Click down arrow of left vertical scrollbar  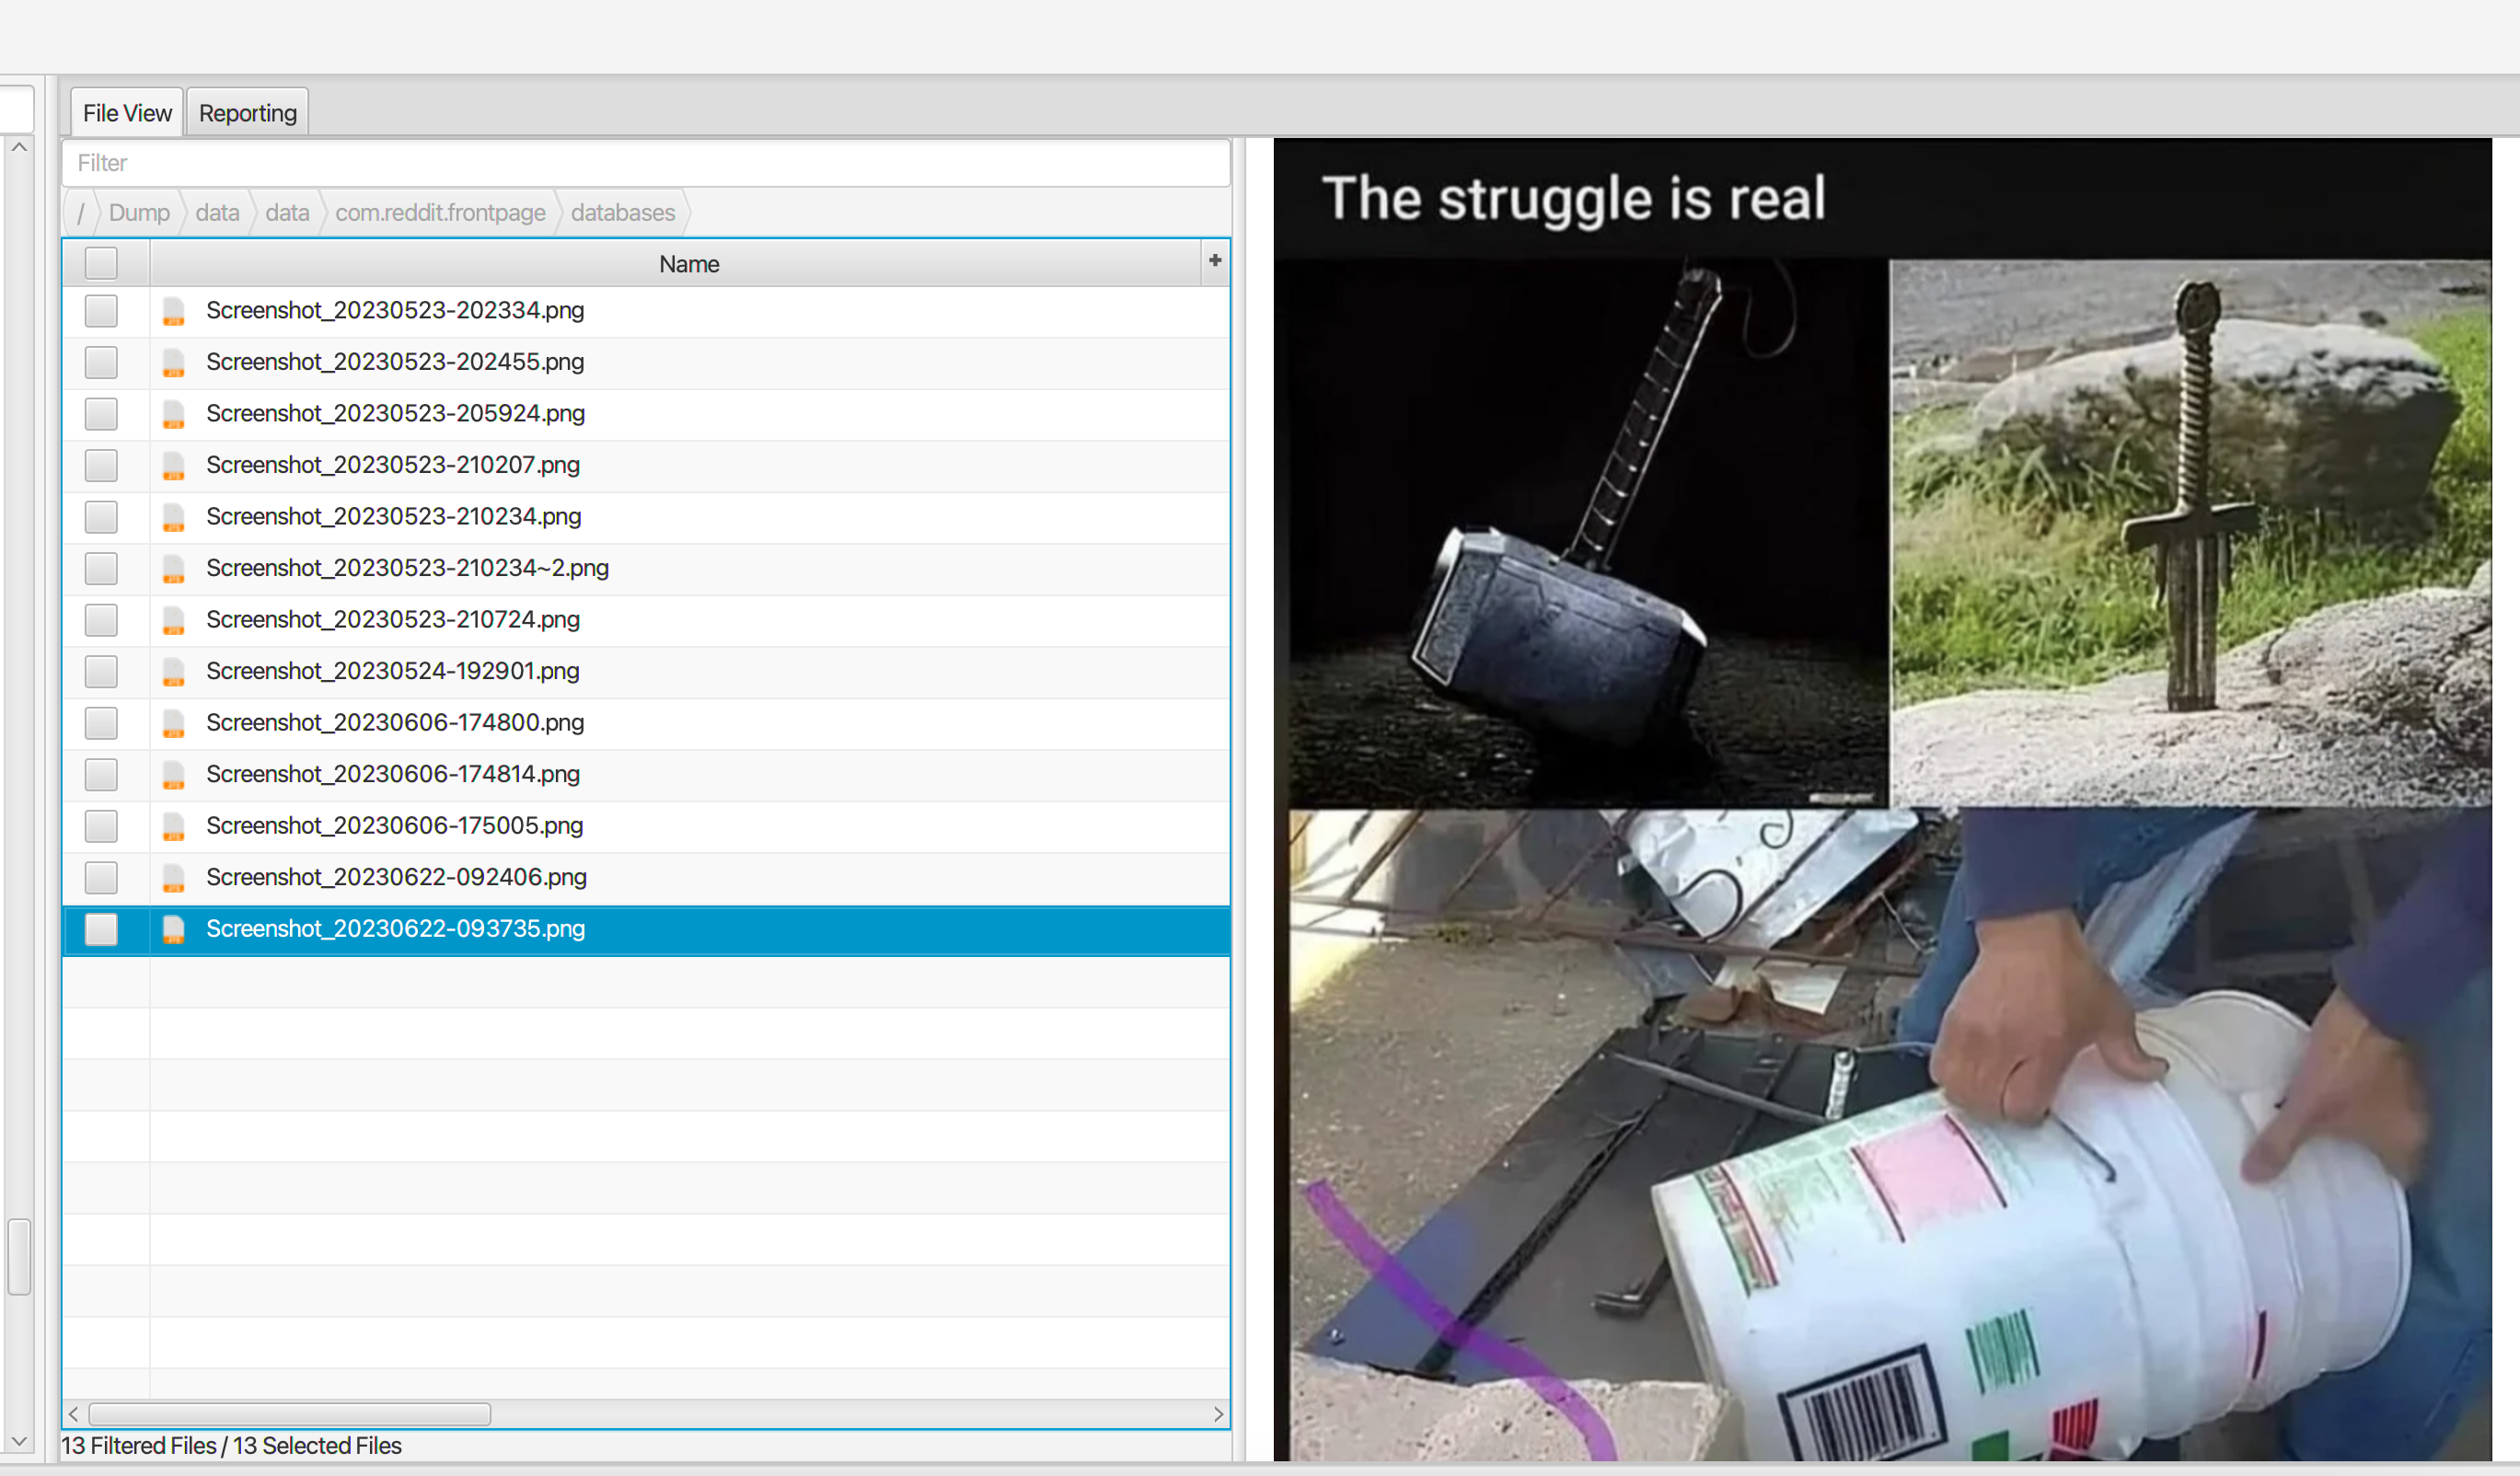tap(19, 1442)
